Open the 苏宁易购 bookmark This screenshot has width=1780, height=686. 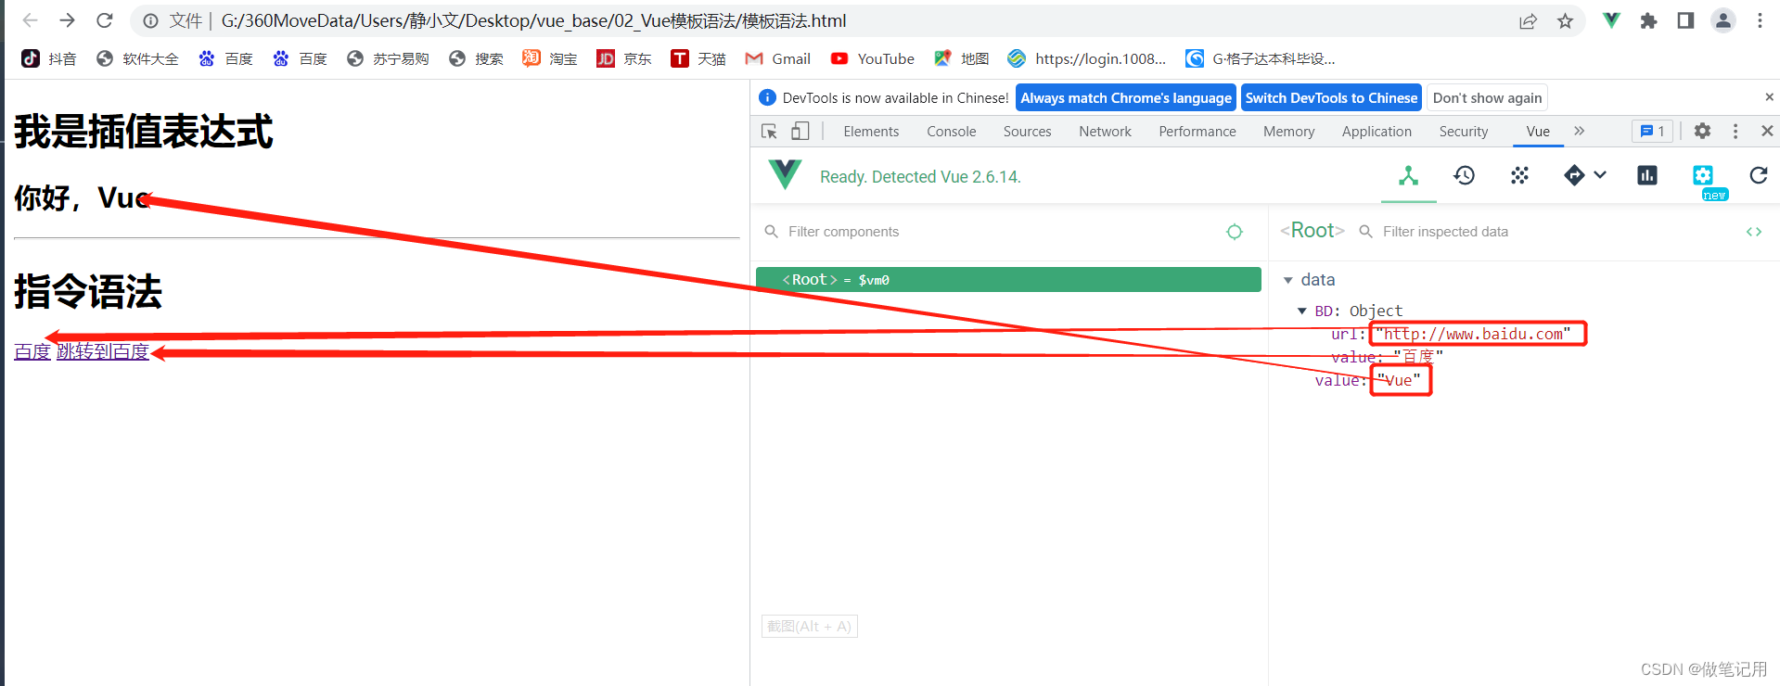388,58
